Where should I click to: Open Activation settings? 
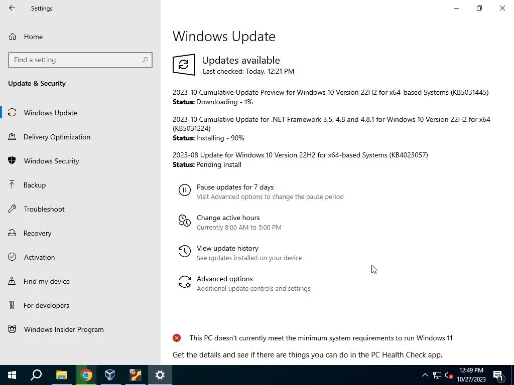tap(80, 257)
